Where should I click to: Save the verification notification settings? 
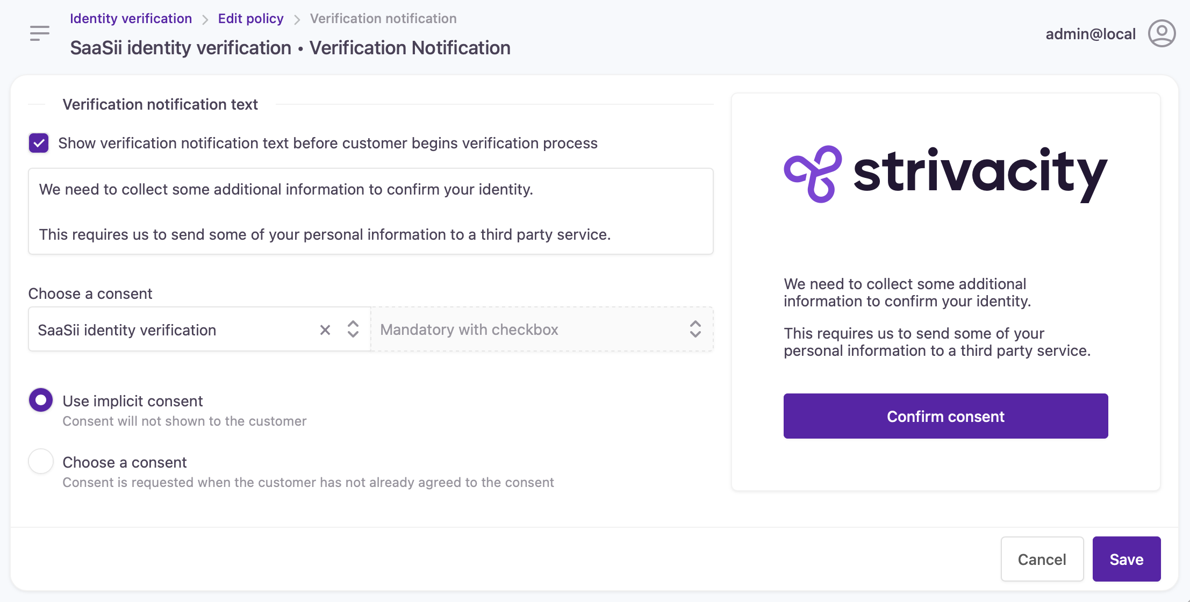click(x=1126, y=559)
